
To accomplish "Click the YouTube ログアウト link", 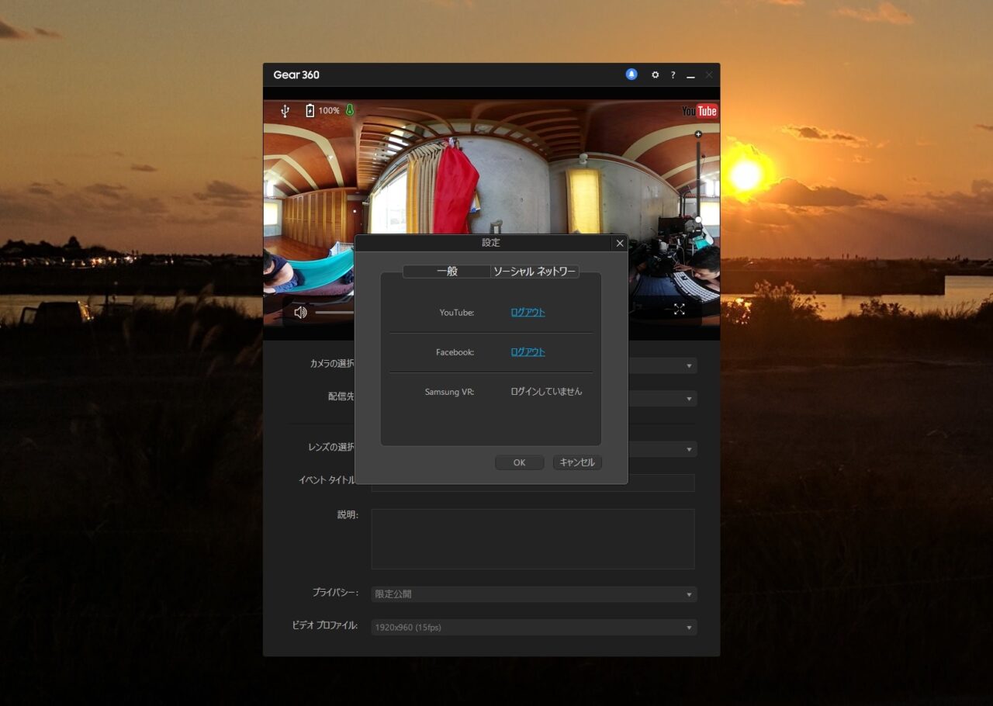I will tap(528, 313).
